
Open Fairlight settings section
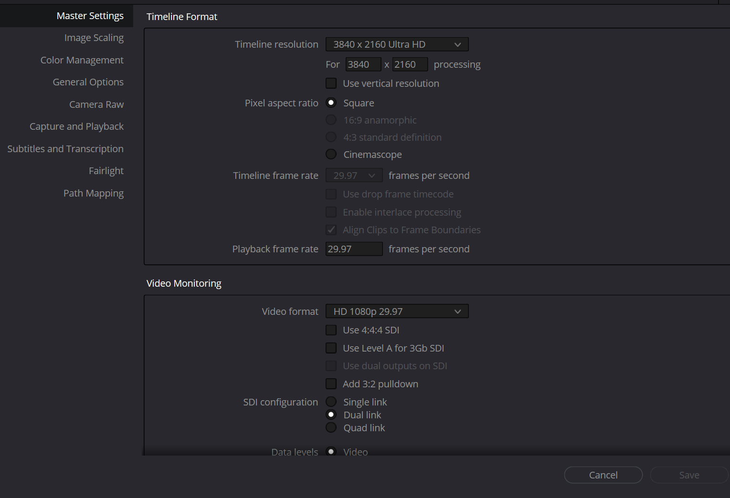point(106,171)
